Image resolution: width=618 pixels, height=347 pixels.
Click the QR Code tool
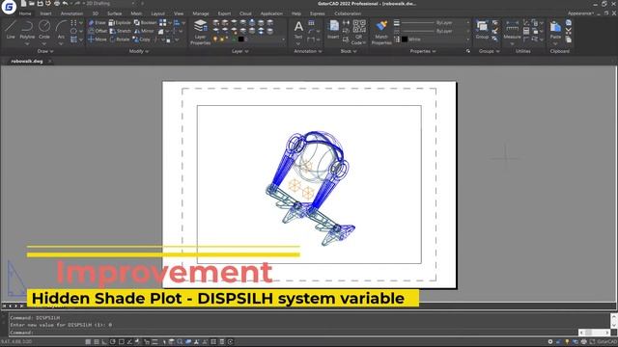(358, 32)
